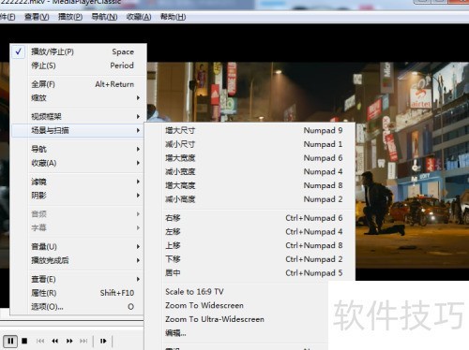Open the 场景与扫描 submenu entry
The width and height of the screenshot is (469, 350).
78,130
